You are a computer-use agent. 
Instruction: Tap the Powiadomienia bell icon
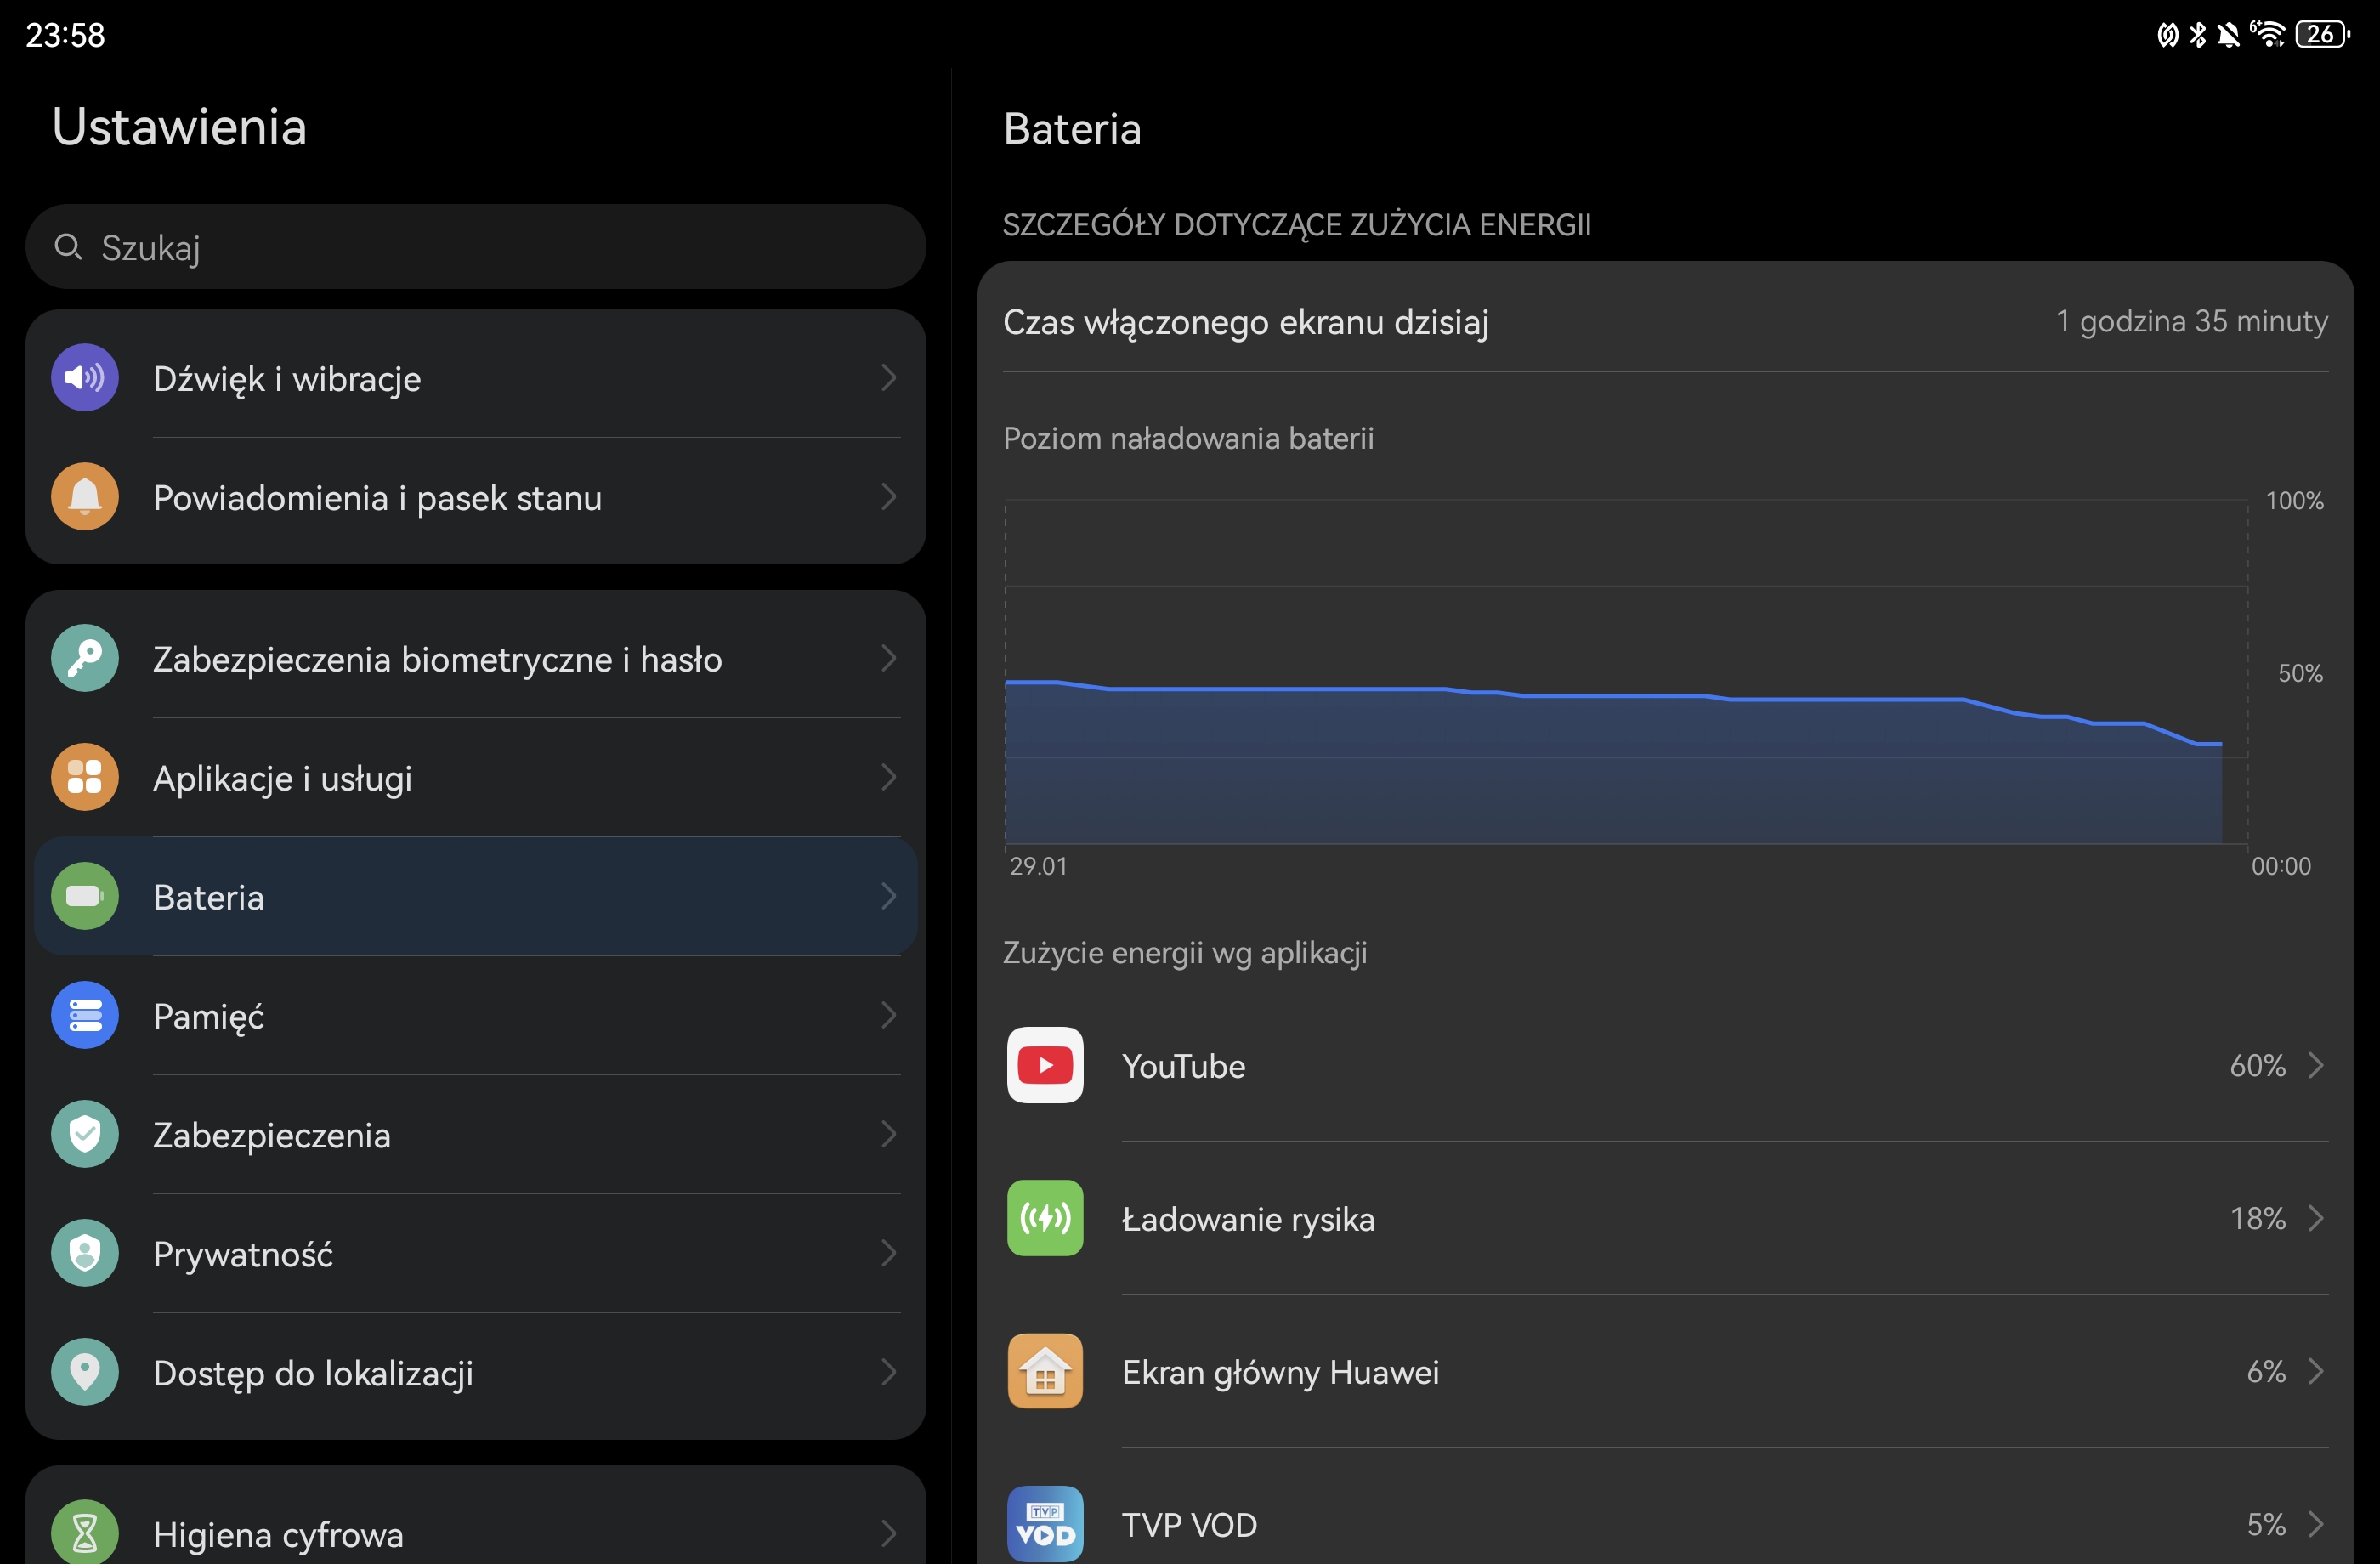(85, 497)
